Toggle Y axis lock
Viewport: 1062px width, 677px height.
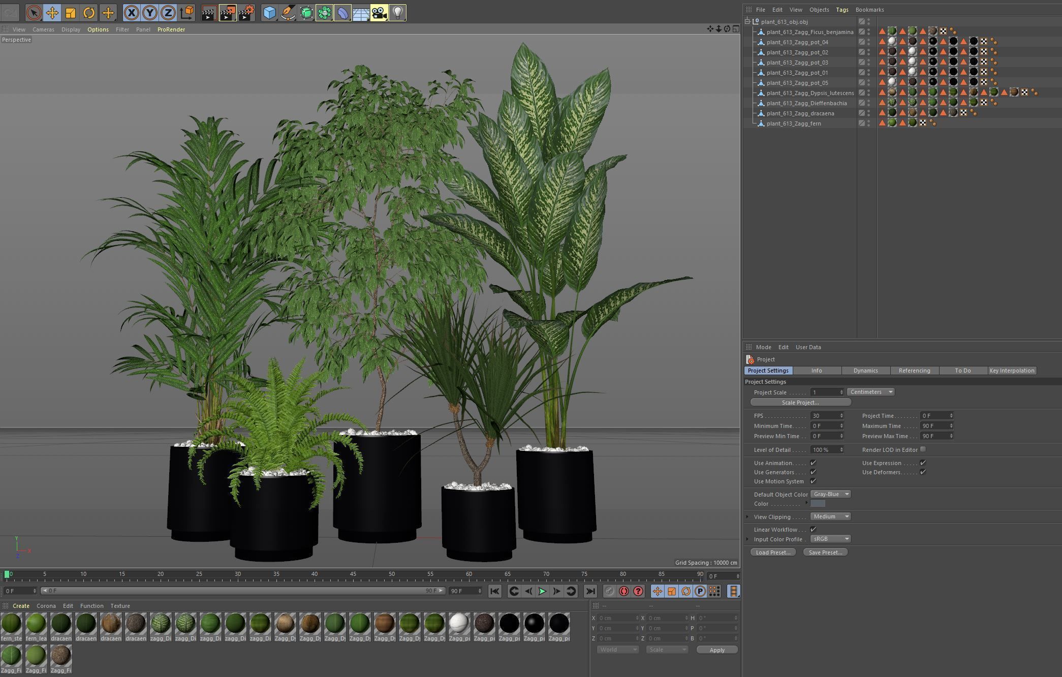click(x=150, y=13)
